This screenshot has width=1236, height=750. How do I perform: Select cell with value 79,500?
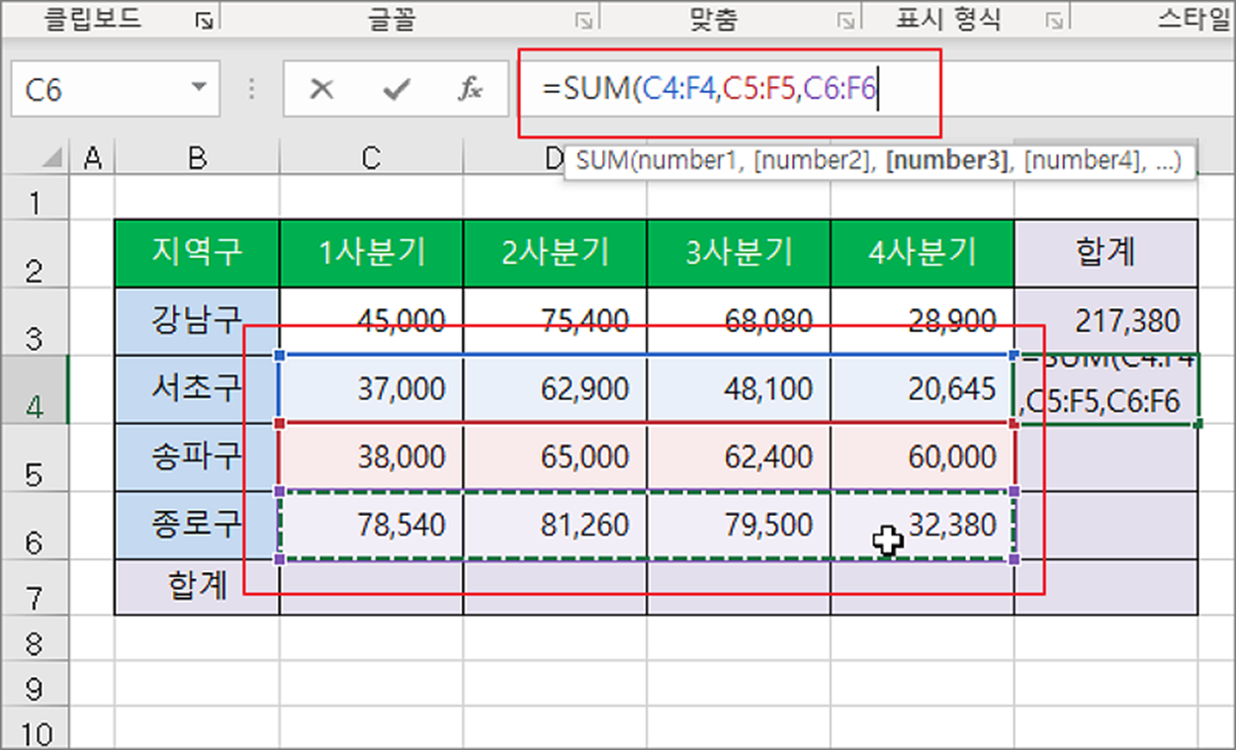coord(739,525)
